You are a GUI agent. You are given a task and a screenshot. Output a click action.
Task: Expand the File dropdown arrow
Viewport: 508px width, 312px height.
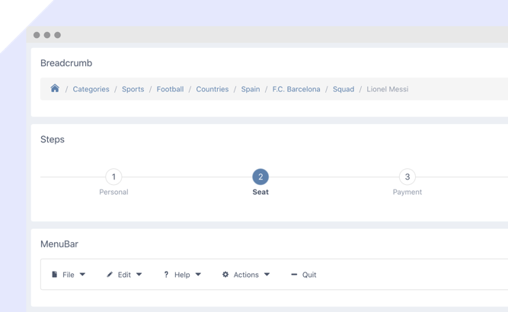[82, 275]
